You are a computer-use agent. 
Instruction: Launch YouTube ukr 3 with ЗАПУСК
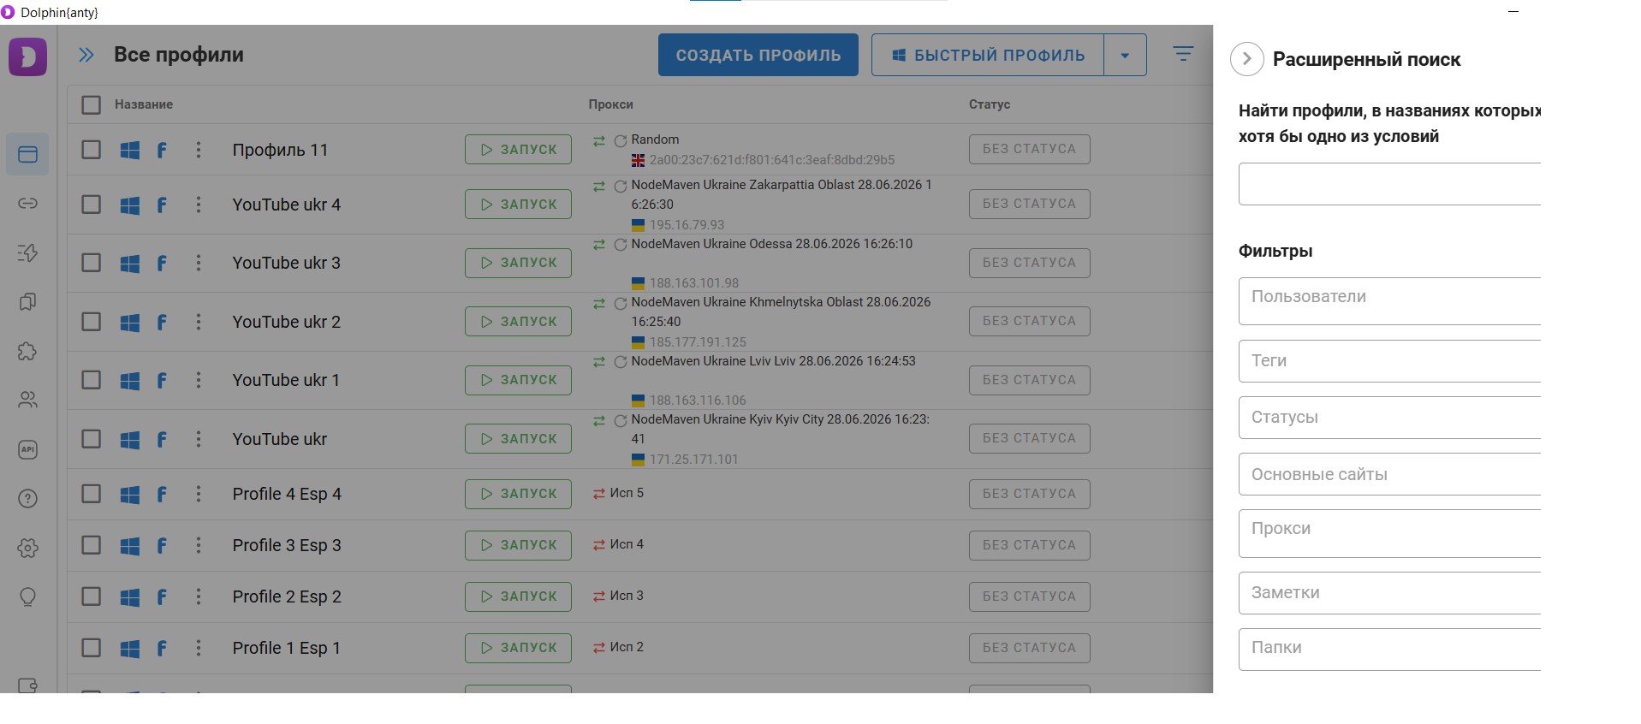click(x=518, y=263)
